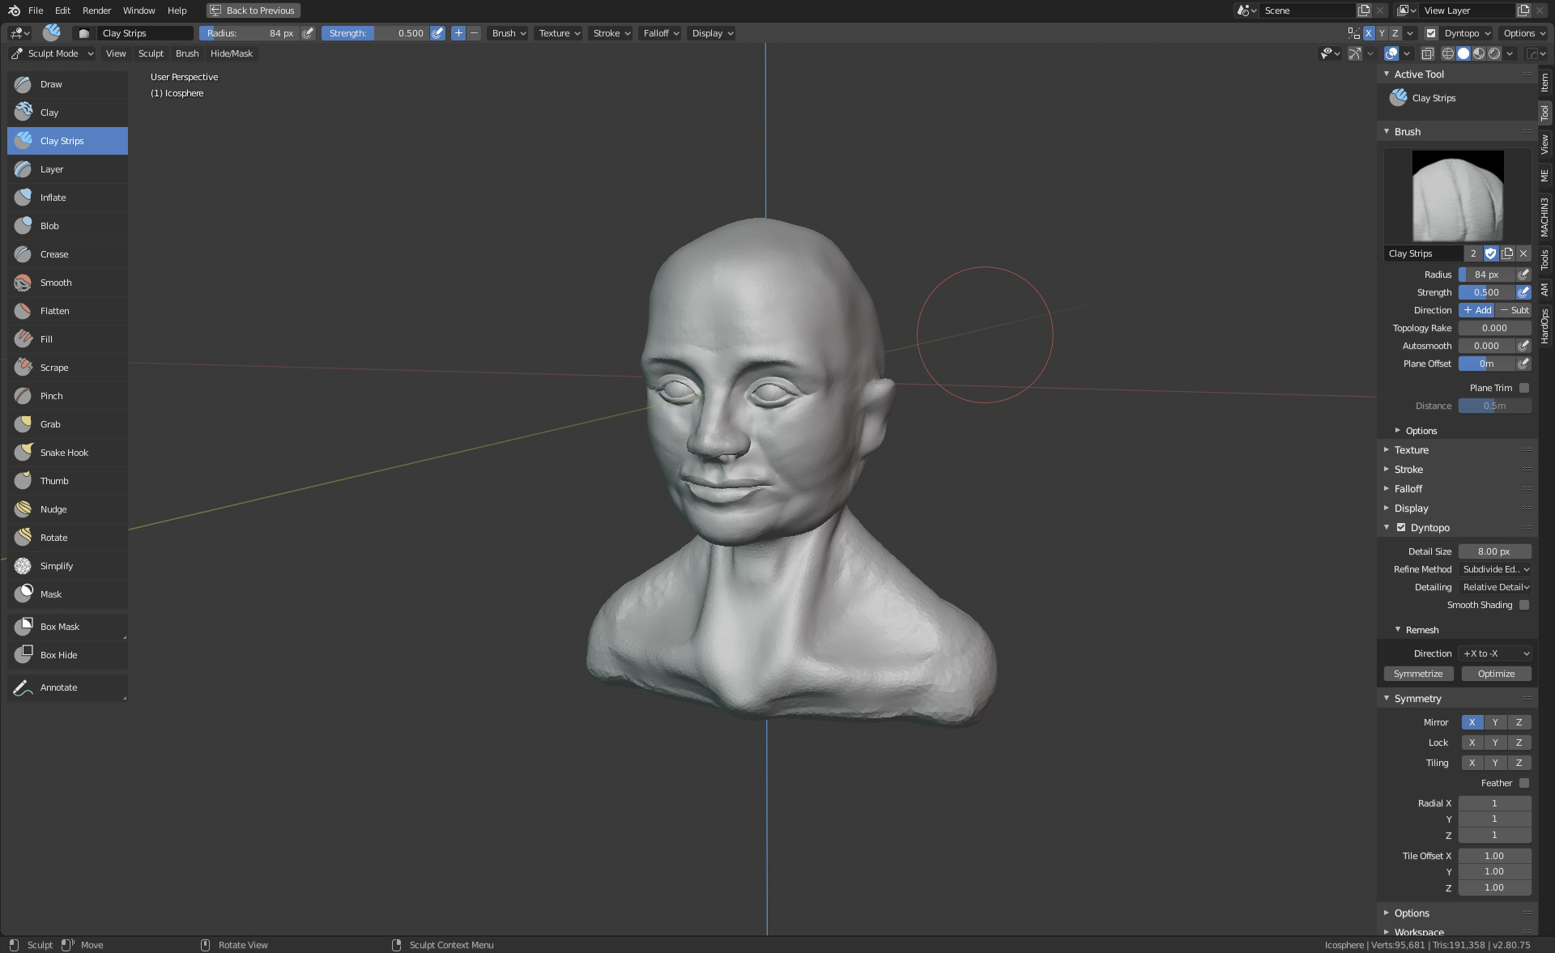
Task: Open the Hide/Mask menu
Action: coord(231,53)
